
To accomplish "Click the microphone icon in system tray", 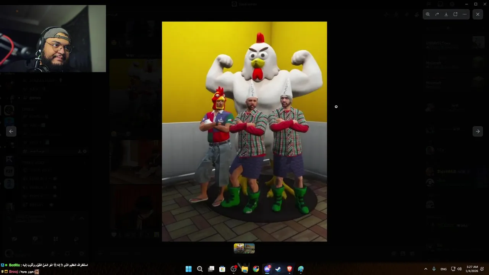I will click(434, 269).
